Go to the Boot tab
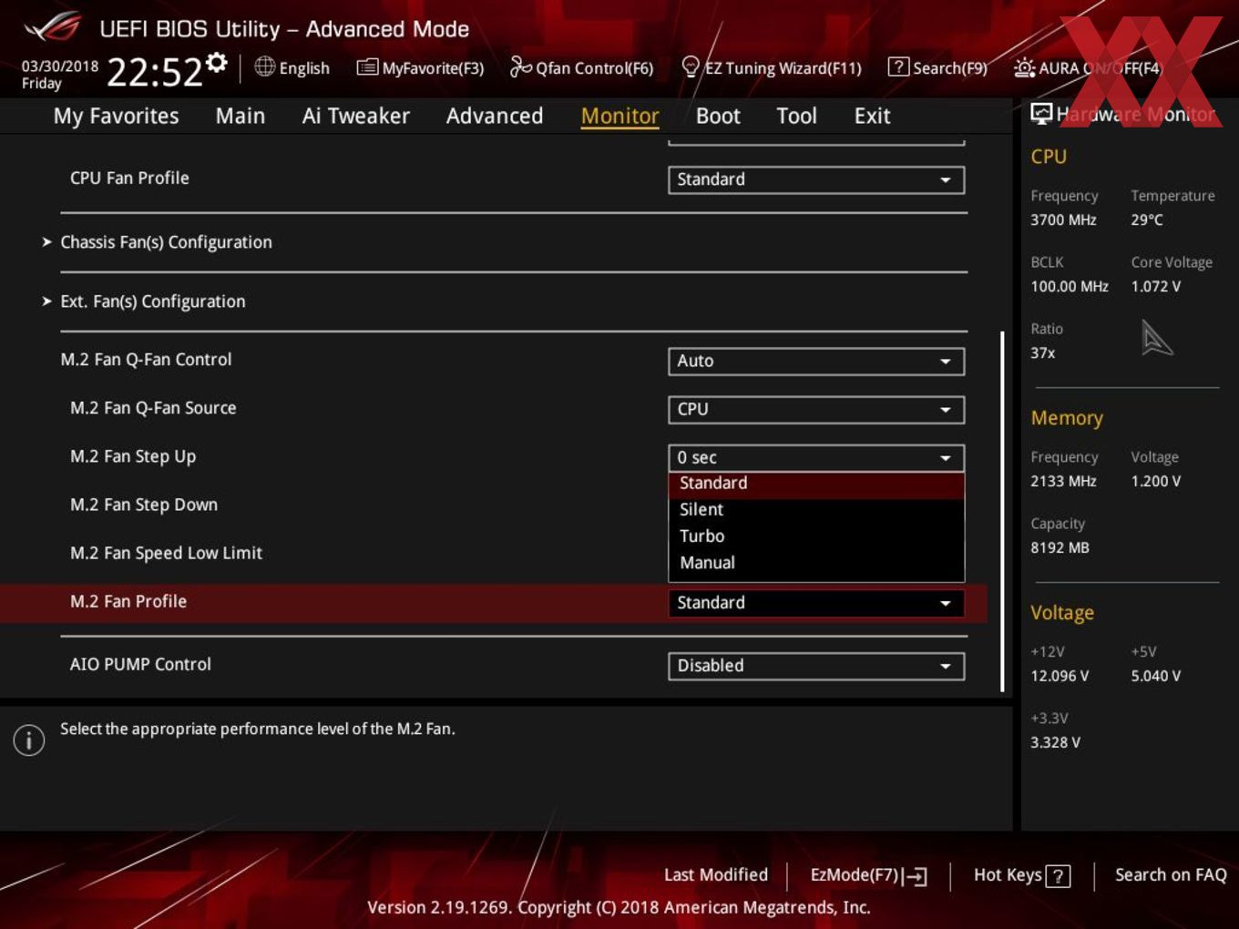This screenshot has width=1239, height=929. click(718, 116)
